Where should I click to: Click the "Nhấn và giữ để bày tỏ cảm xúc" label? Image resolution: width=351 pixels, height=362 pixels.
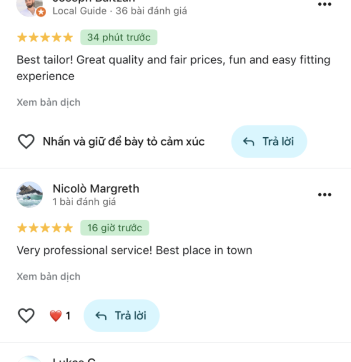[x=123, y=141]
